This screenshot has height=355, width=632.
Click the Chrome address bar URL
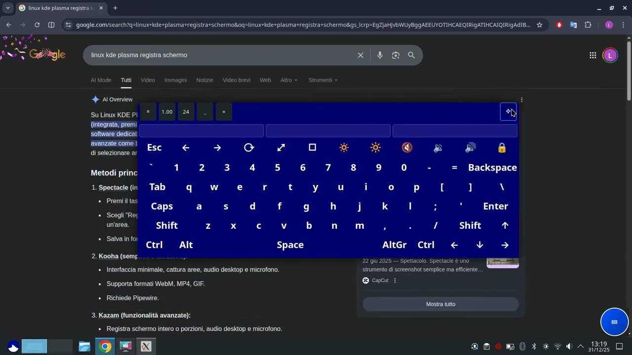303,25
